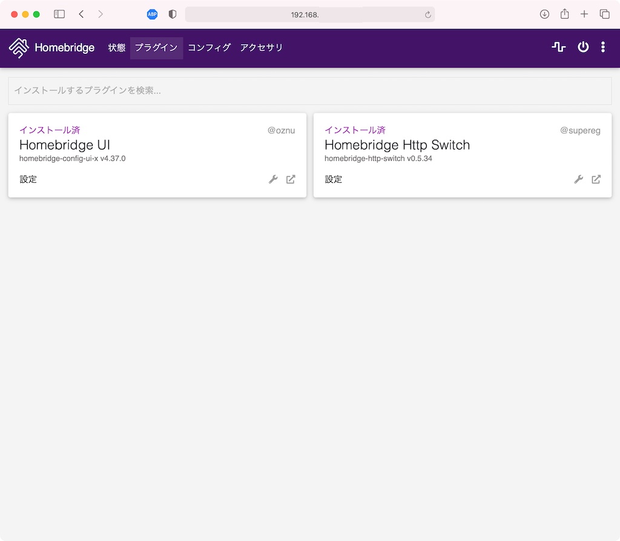Image resolution: width=620 pixels, height=541 pixels.
Task: Click the Safari share icon
Action: click(x=565, y=14)
